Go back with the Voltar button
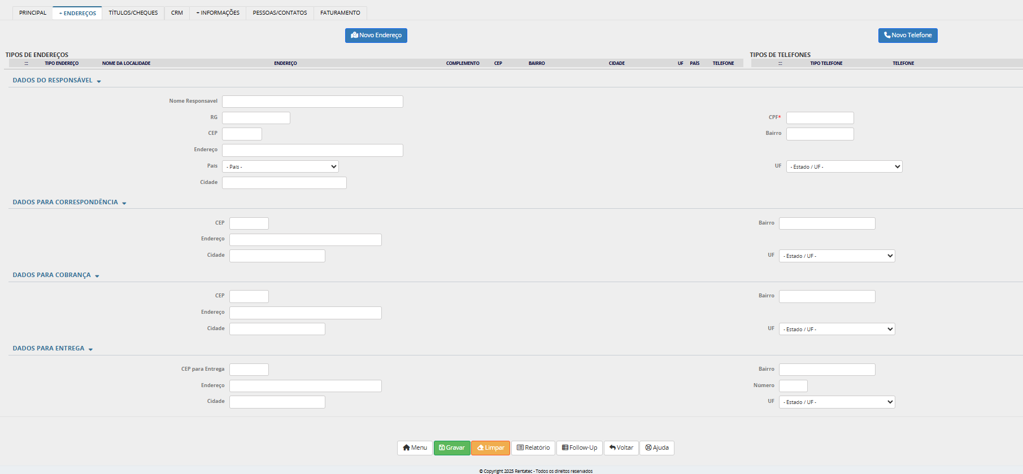 (621, 448)
